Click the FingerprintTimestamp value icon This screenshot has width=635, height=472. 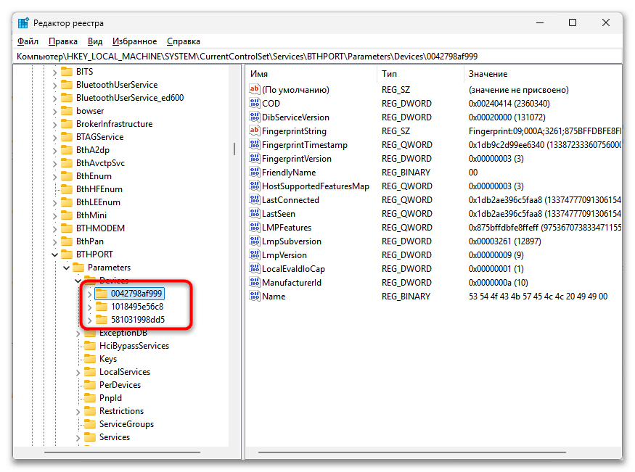point(254,144)
